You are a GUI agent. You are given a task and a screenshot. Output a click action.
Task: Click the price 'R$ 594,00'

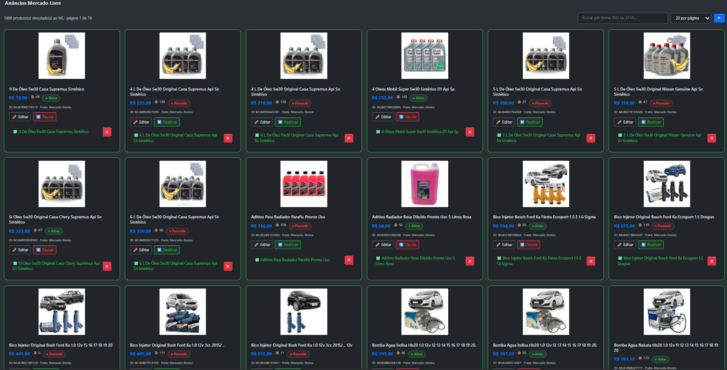coord(503,226)
